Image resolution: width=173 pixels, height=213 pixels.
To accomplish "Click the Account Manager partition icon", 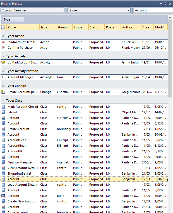I will pyautogui.click(x=3, y=77).
